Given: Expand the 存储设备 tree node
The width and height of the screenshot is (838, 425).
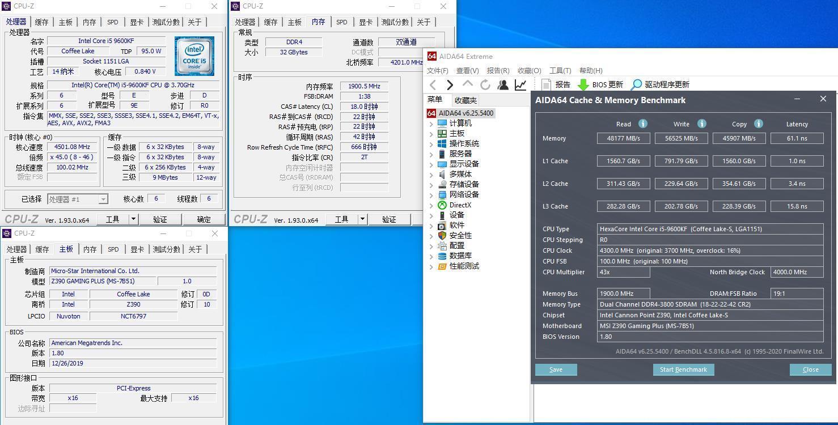Looking at the screenshot, I should point(431,185).
